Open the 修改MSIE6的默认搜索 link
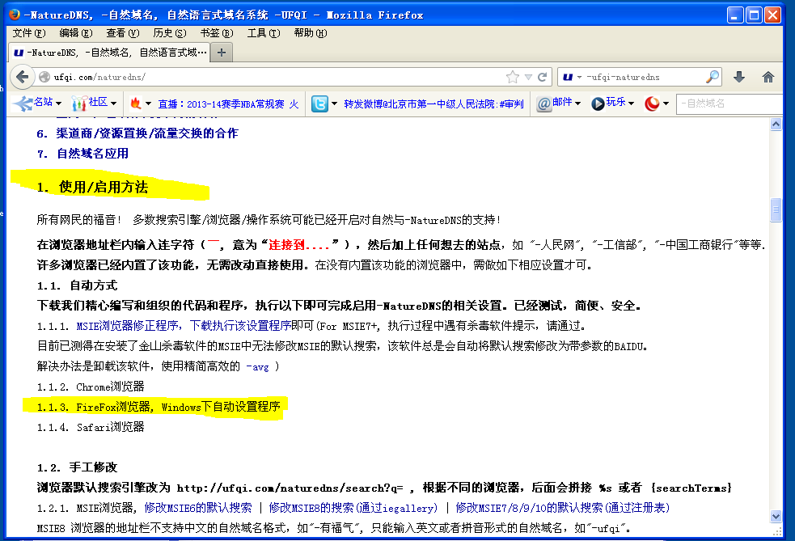 198,508
